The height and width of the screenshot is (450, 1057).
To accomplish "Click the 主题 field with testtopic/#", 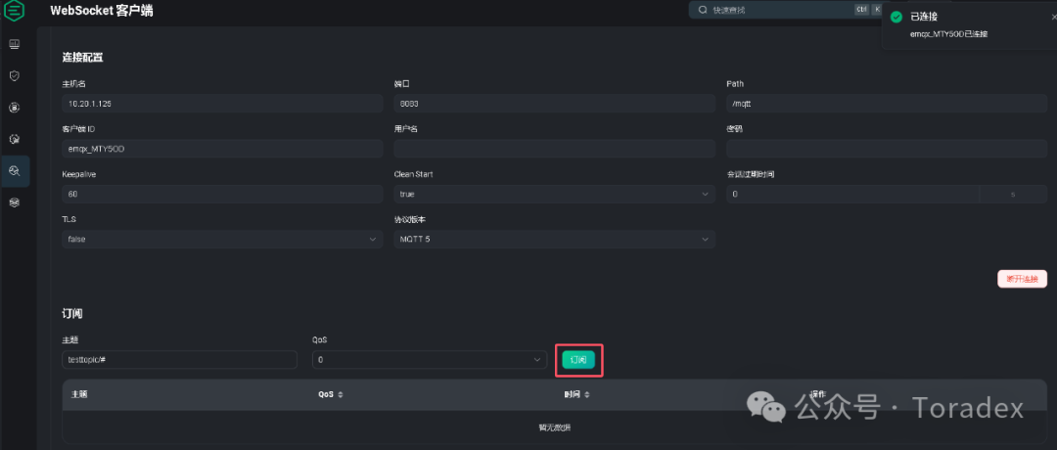I will tap(179, 360).
